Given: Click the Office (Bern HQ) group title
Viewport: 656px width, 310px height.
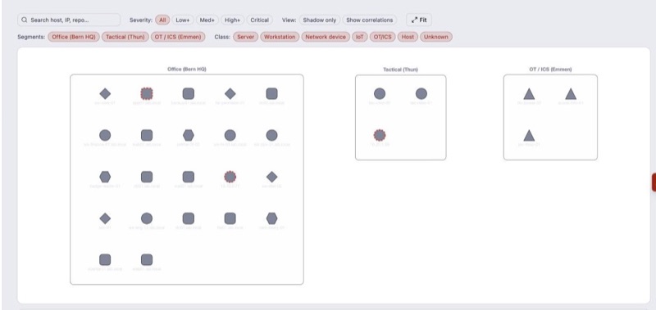Looking at the screenshot, I should tap(187, 70).
